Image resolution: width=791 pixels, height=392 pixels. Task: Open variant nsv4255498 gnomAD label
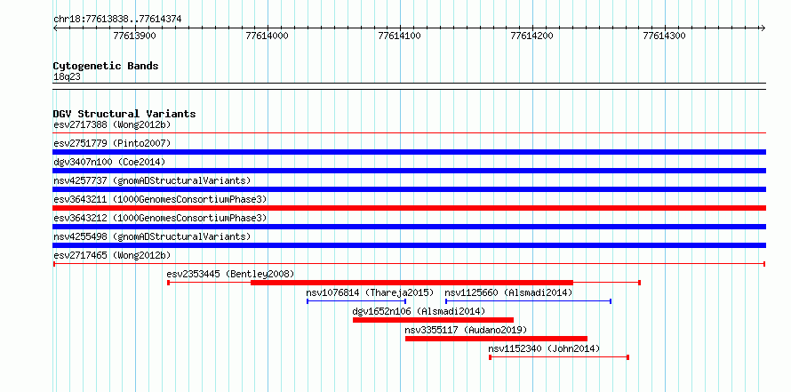coord(152,236)
